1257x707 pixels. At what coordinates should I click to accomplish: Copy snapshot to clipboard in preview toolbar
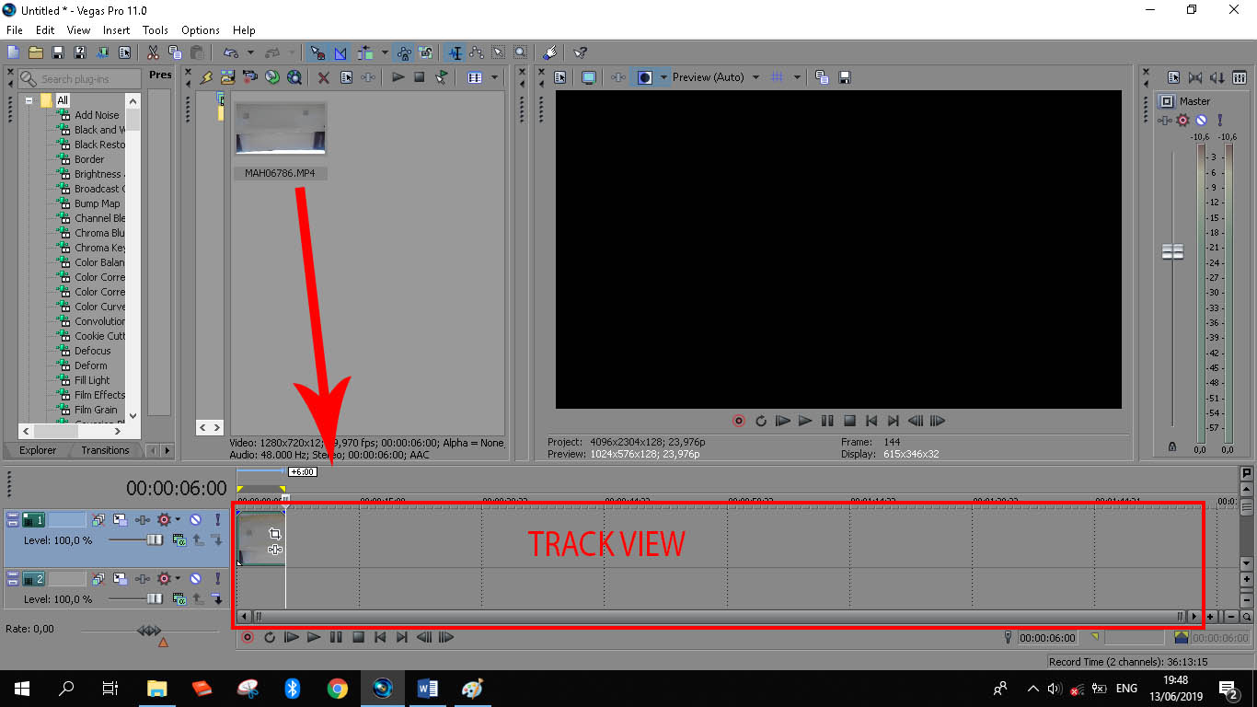pyautogui.click(x=823, y=77)
